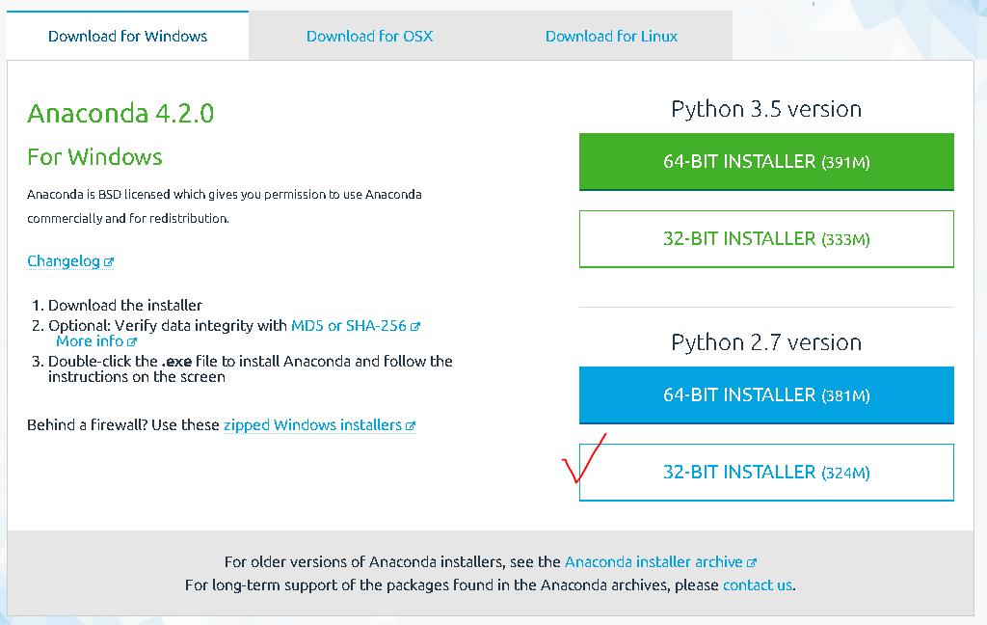Select the Download for Linux tab

(611, 36)
